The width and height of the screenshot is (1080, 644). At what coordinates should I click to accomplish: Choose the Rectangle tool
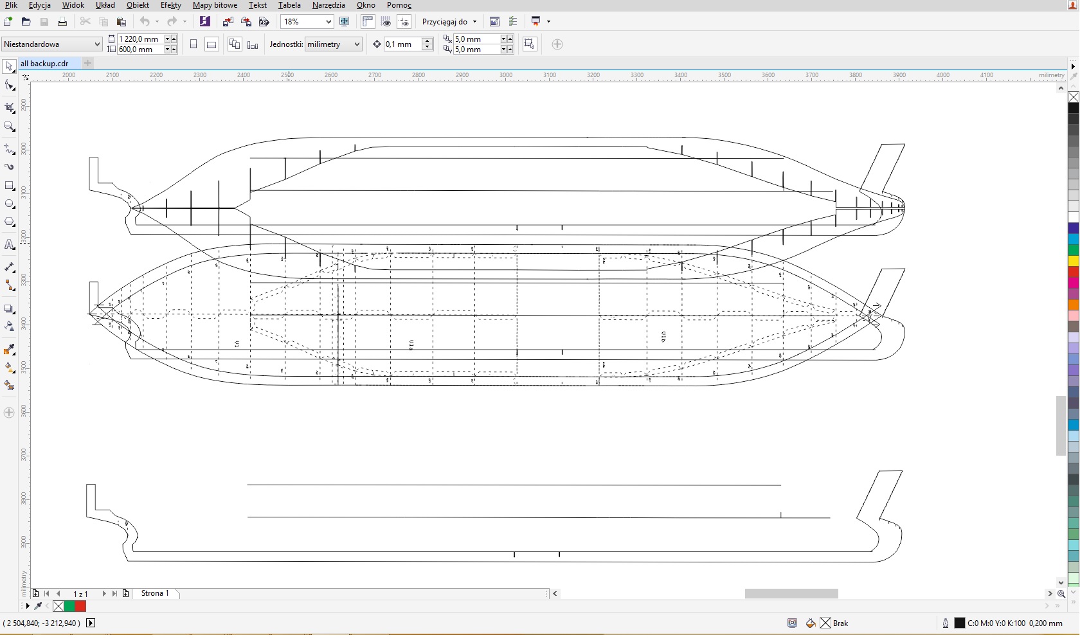point(9,186)
